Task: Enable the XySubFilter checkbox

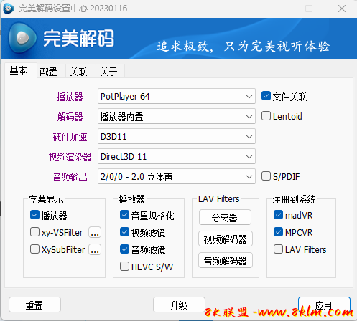Action: [34, 249]
